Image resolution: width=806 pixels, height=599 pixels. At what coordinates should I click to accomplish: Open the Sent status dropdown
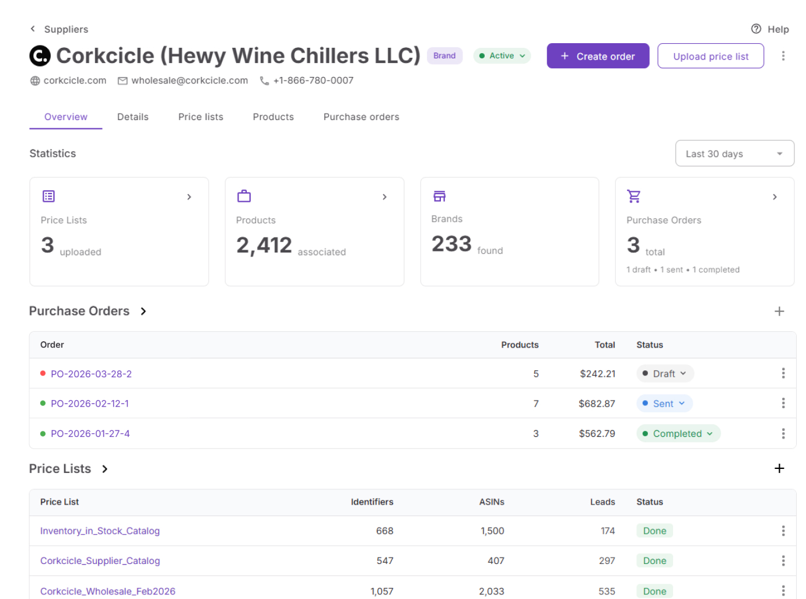click(664, 404)
